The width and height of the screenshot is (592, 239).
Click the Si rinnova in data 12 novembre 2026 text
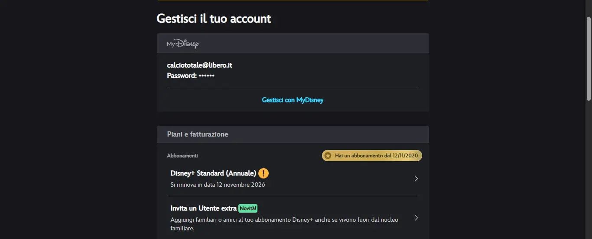pos(218,185)
